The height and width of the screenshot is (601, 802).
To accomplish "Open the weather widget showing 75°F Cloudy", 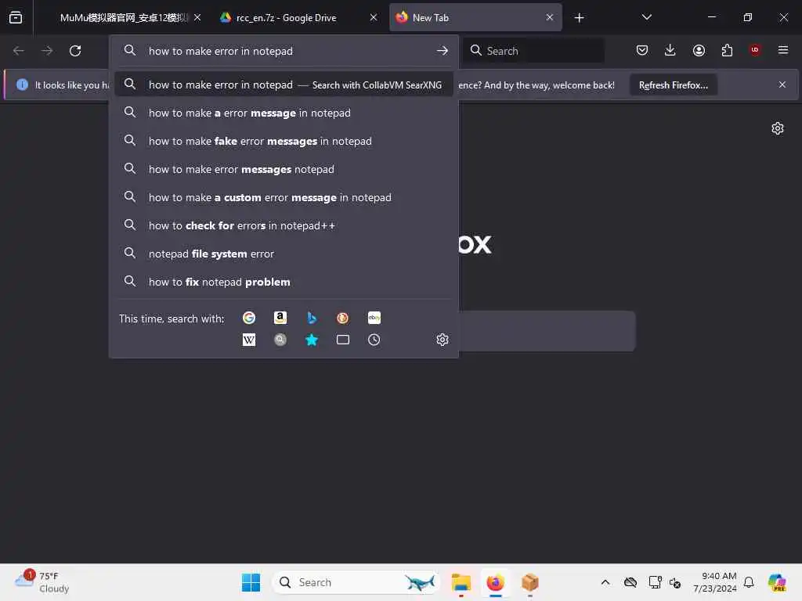I will pos(42,582).
